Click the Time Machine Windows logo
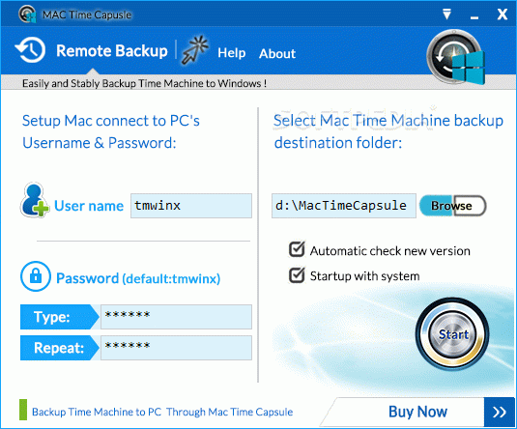This screenshot has height=429, width=517. click(456, 57)
